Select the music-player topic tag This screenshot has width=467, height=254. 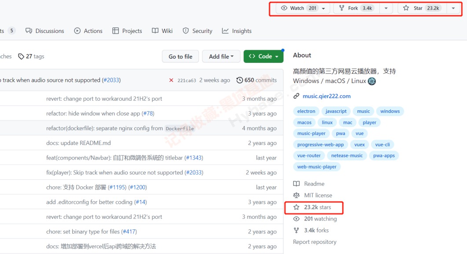pyautogui.click(x=311, y=134)
